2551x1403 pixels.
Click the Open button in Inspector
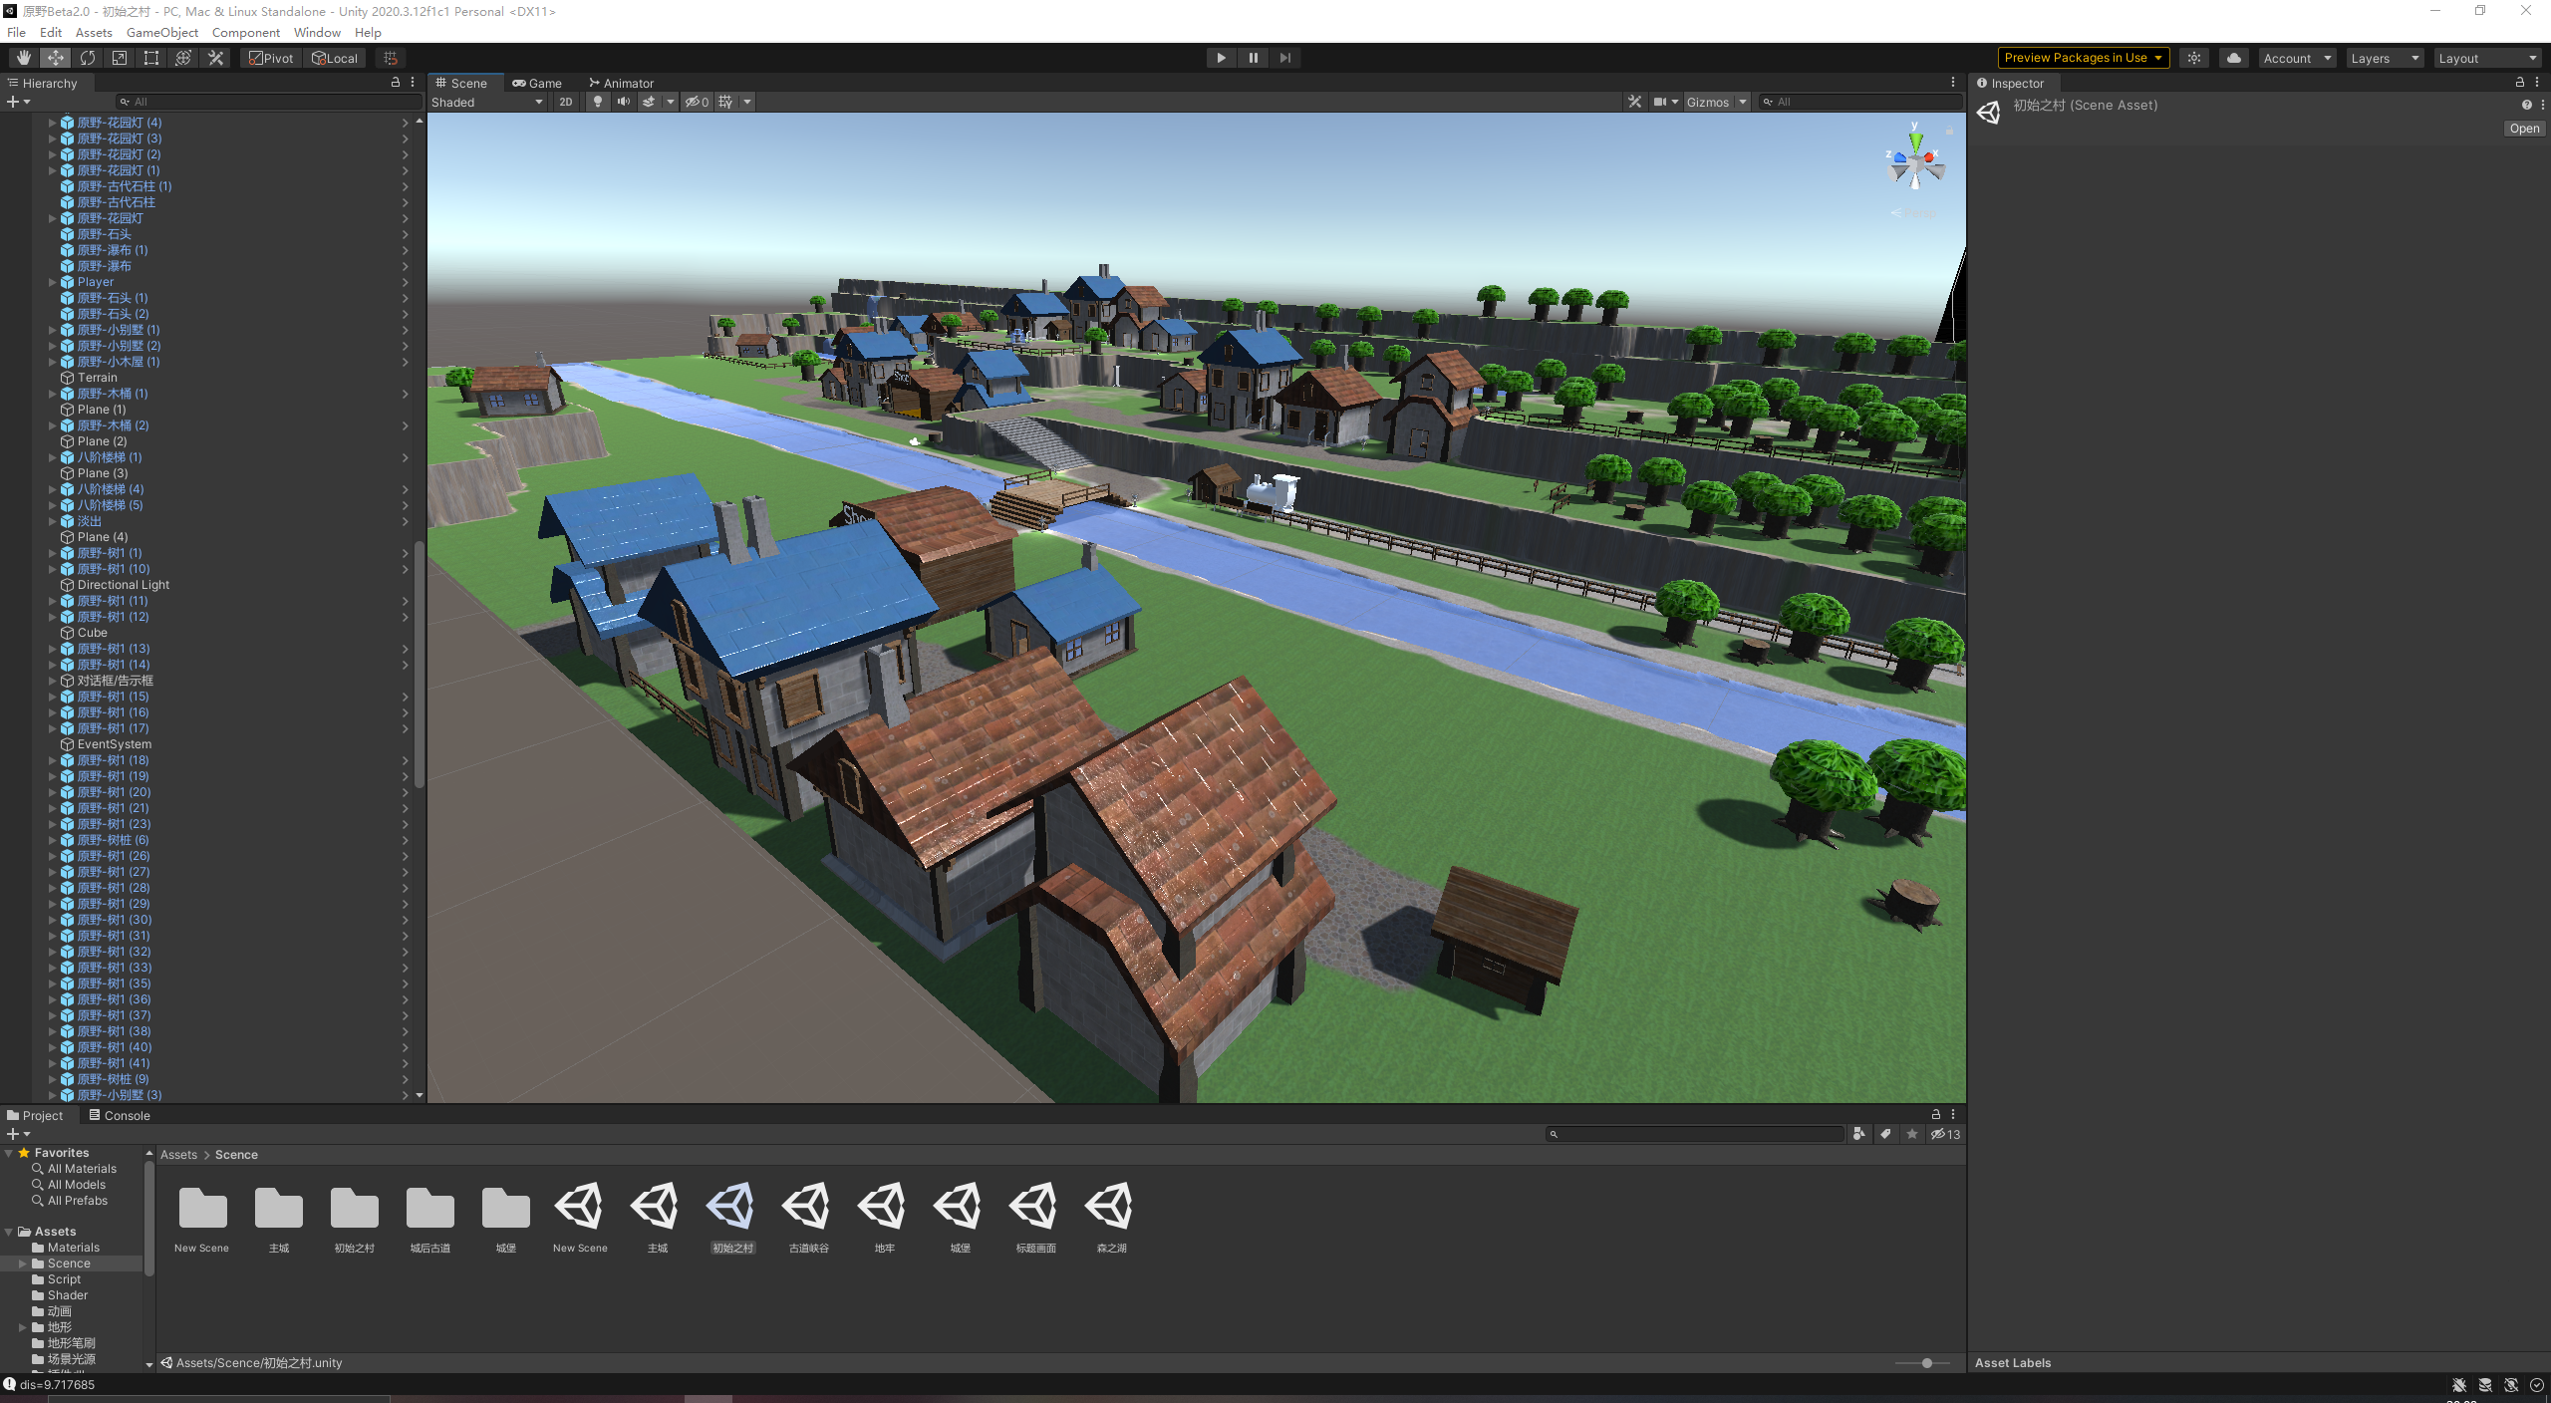pyautogui.click(x=2523, y=129)
